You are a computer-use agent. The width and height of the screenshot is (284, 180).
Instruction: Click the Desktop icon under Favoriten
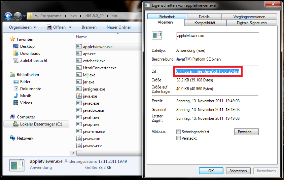(x=16, y=46)
